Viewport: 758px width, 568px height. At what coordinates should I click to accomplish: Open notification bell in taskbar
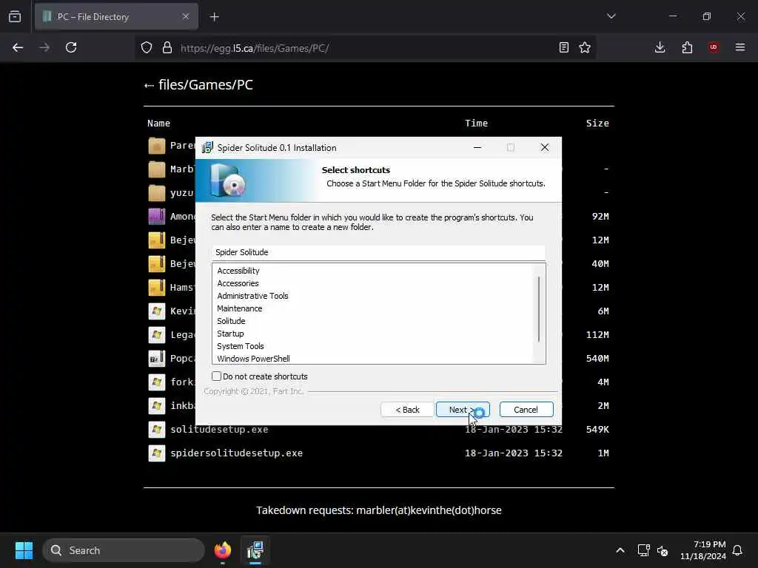[x=738, y=550]
